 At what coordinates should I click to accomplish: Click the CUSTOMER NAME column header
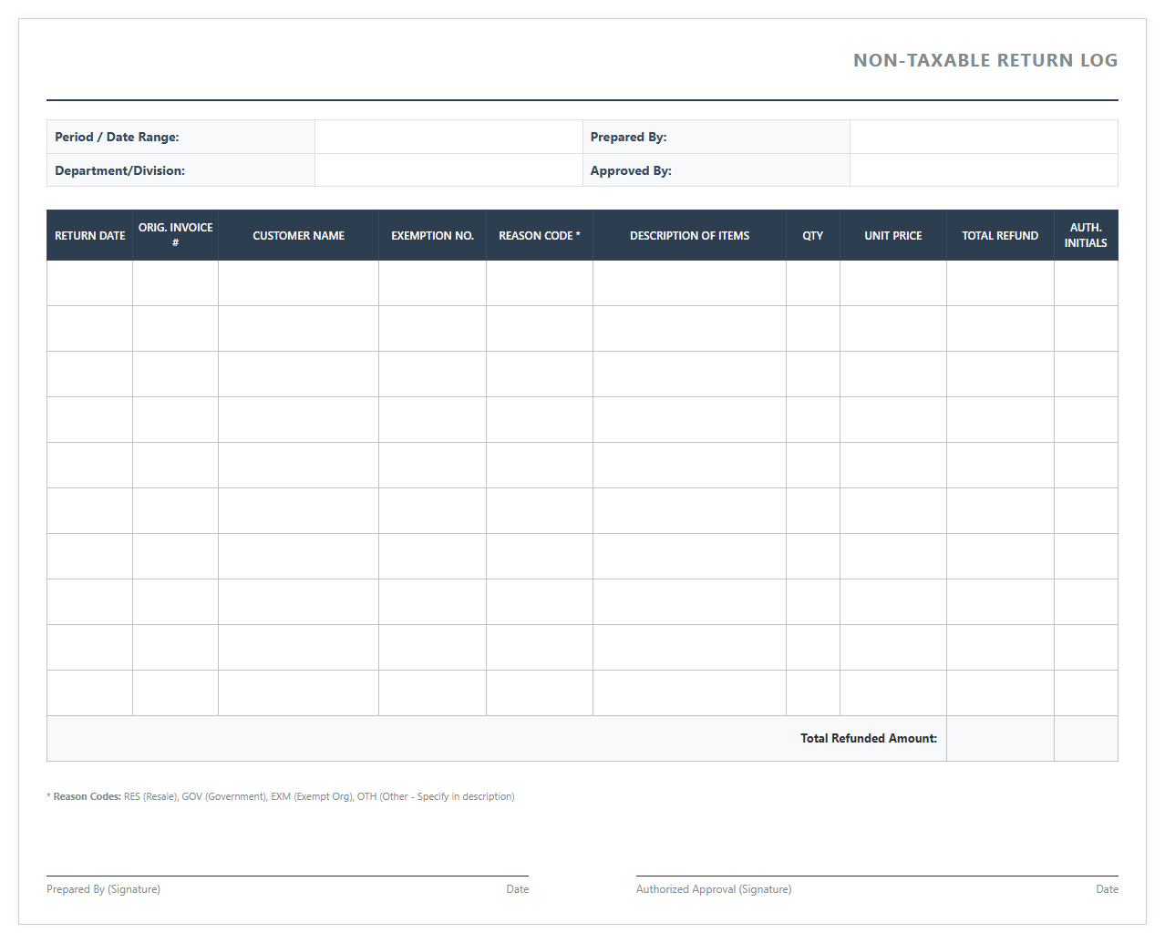tap(298, 235)
